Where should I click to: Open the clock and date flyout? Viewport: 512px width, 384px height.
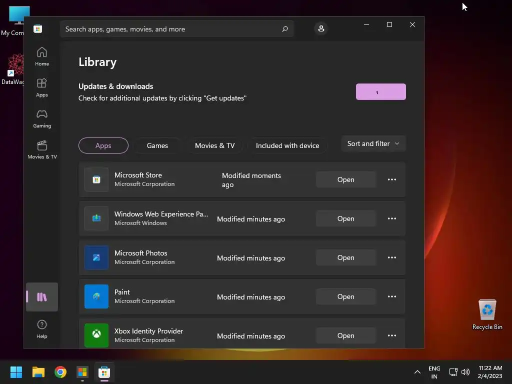click(x=490, y=372)
